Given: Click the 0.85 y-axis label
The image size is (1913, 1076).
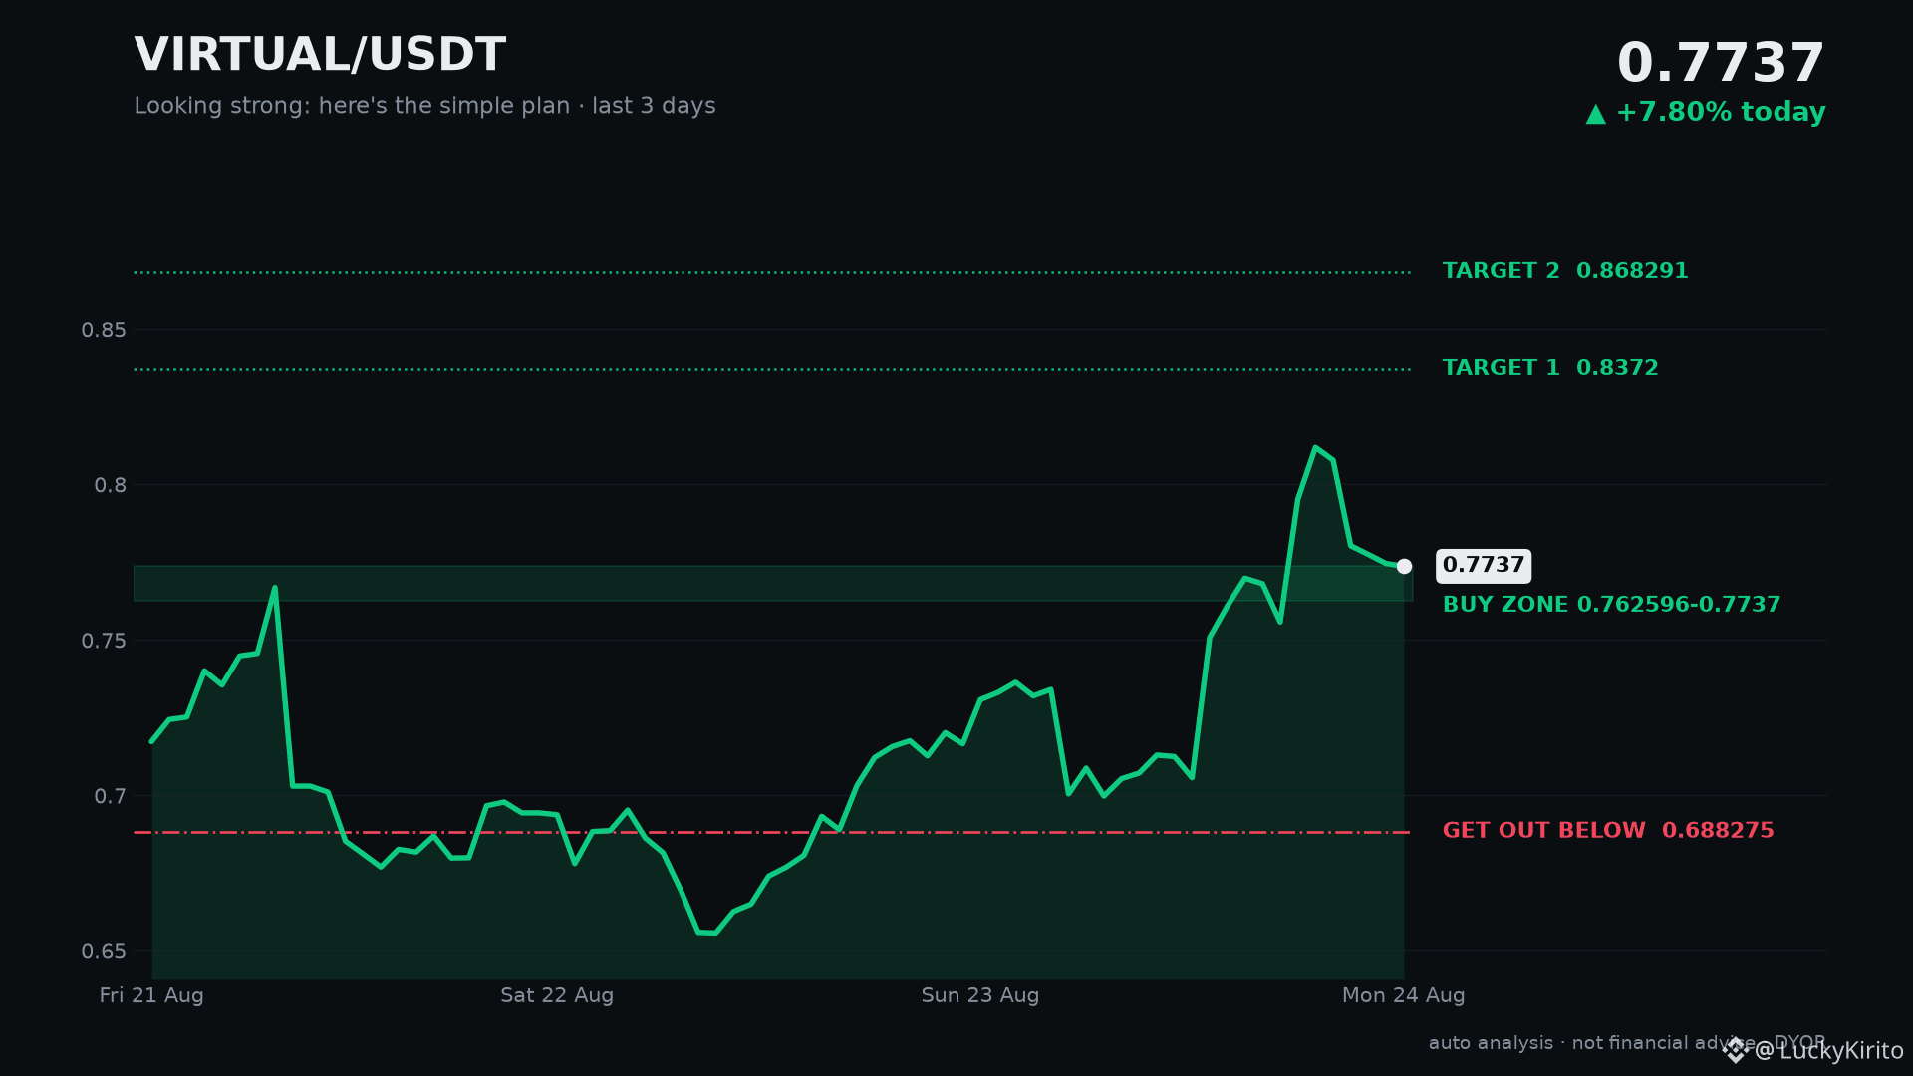Looking at the screenshot, I should 104,330.
